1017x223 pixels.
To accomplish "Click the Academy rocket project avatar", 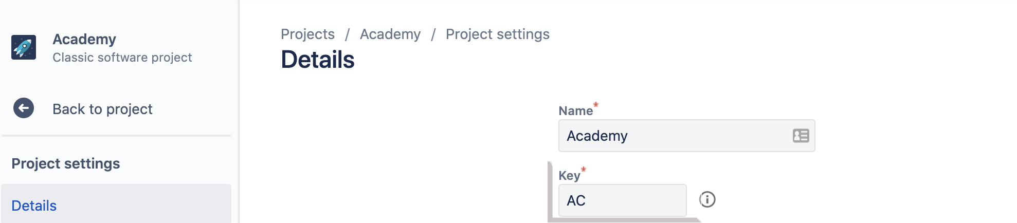I will pyautogui.click(x=24, y=47).
